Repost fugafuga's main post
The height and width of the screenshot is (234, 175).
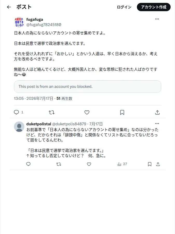pos(52,112)
